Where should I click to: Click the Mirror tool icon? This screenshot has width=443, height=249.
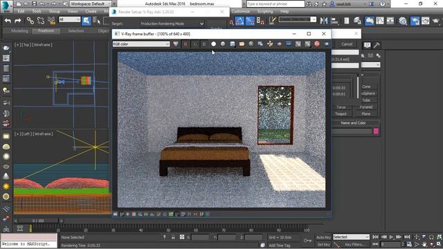pyautogui.click(x=324, y=21)
